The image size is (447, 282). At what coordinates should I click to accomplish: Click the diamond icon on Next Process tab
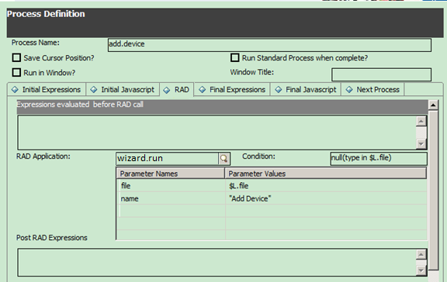point(349,90)
